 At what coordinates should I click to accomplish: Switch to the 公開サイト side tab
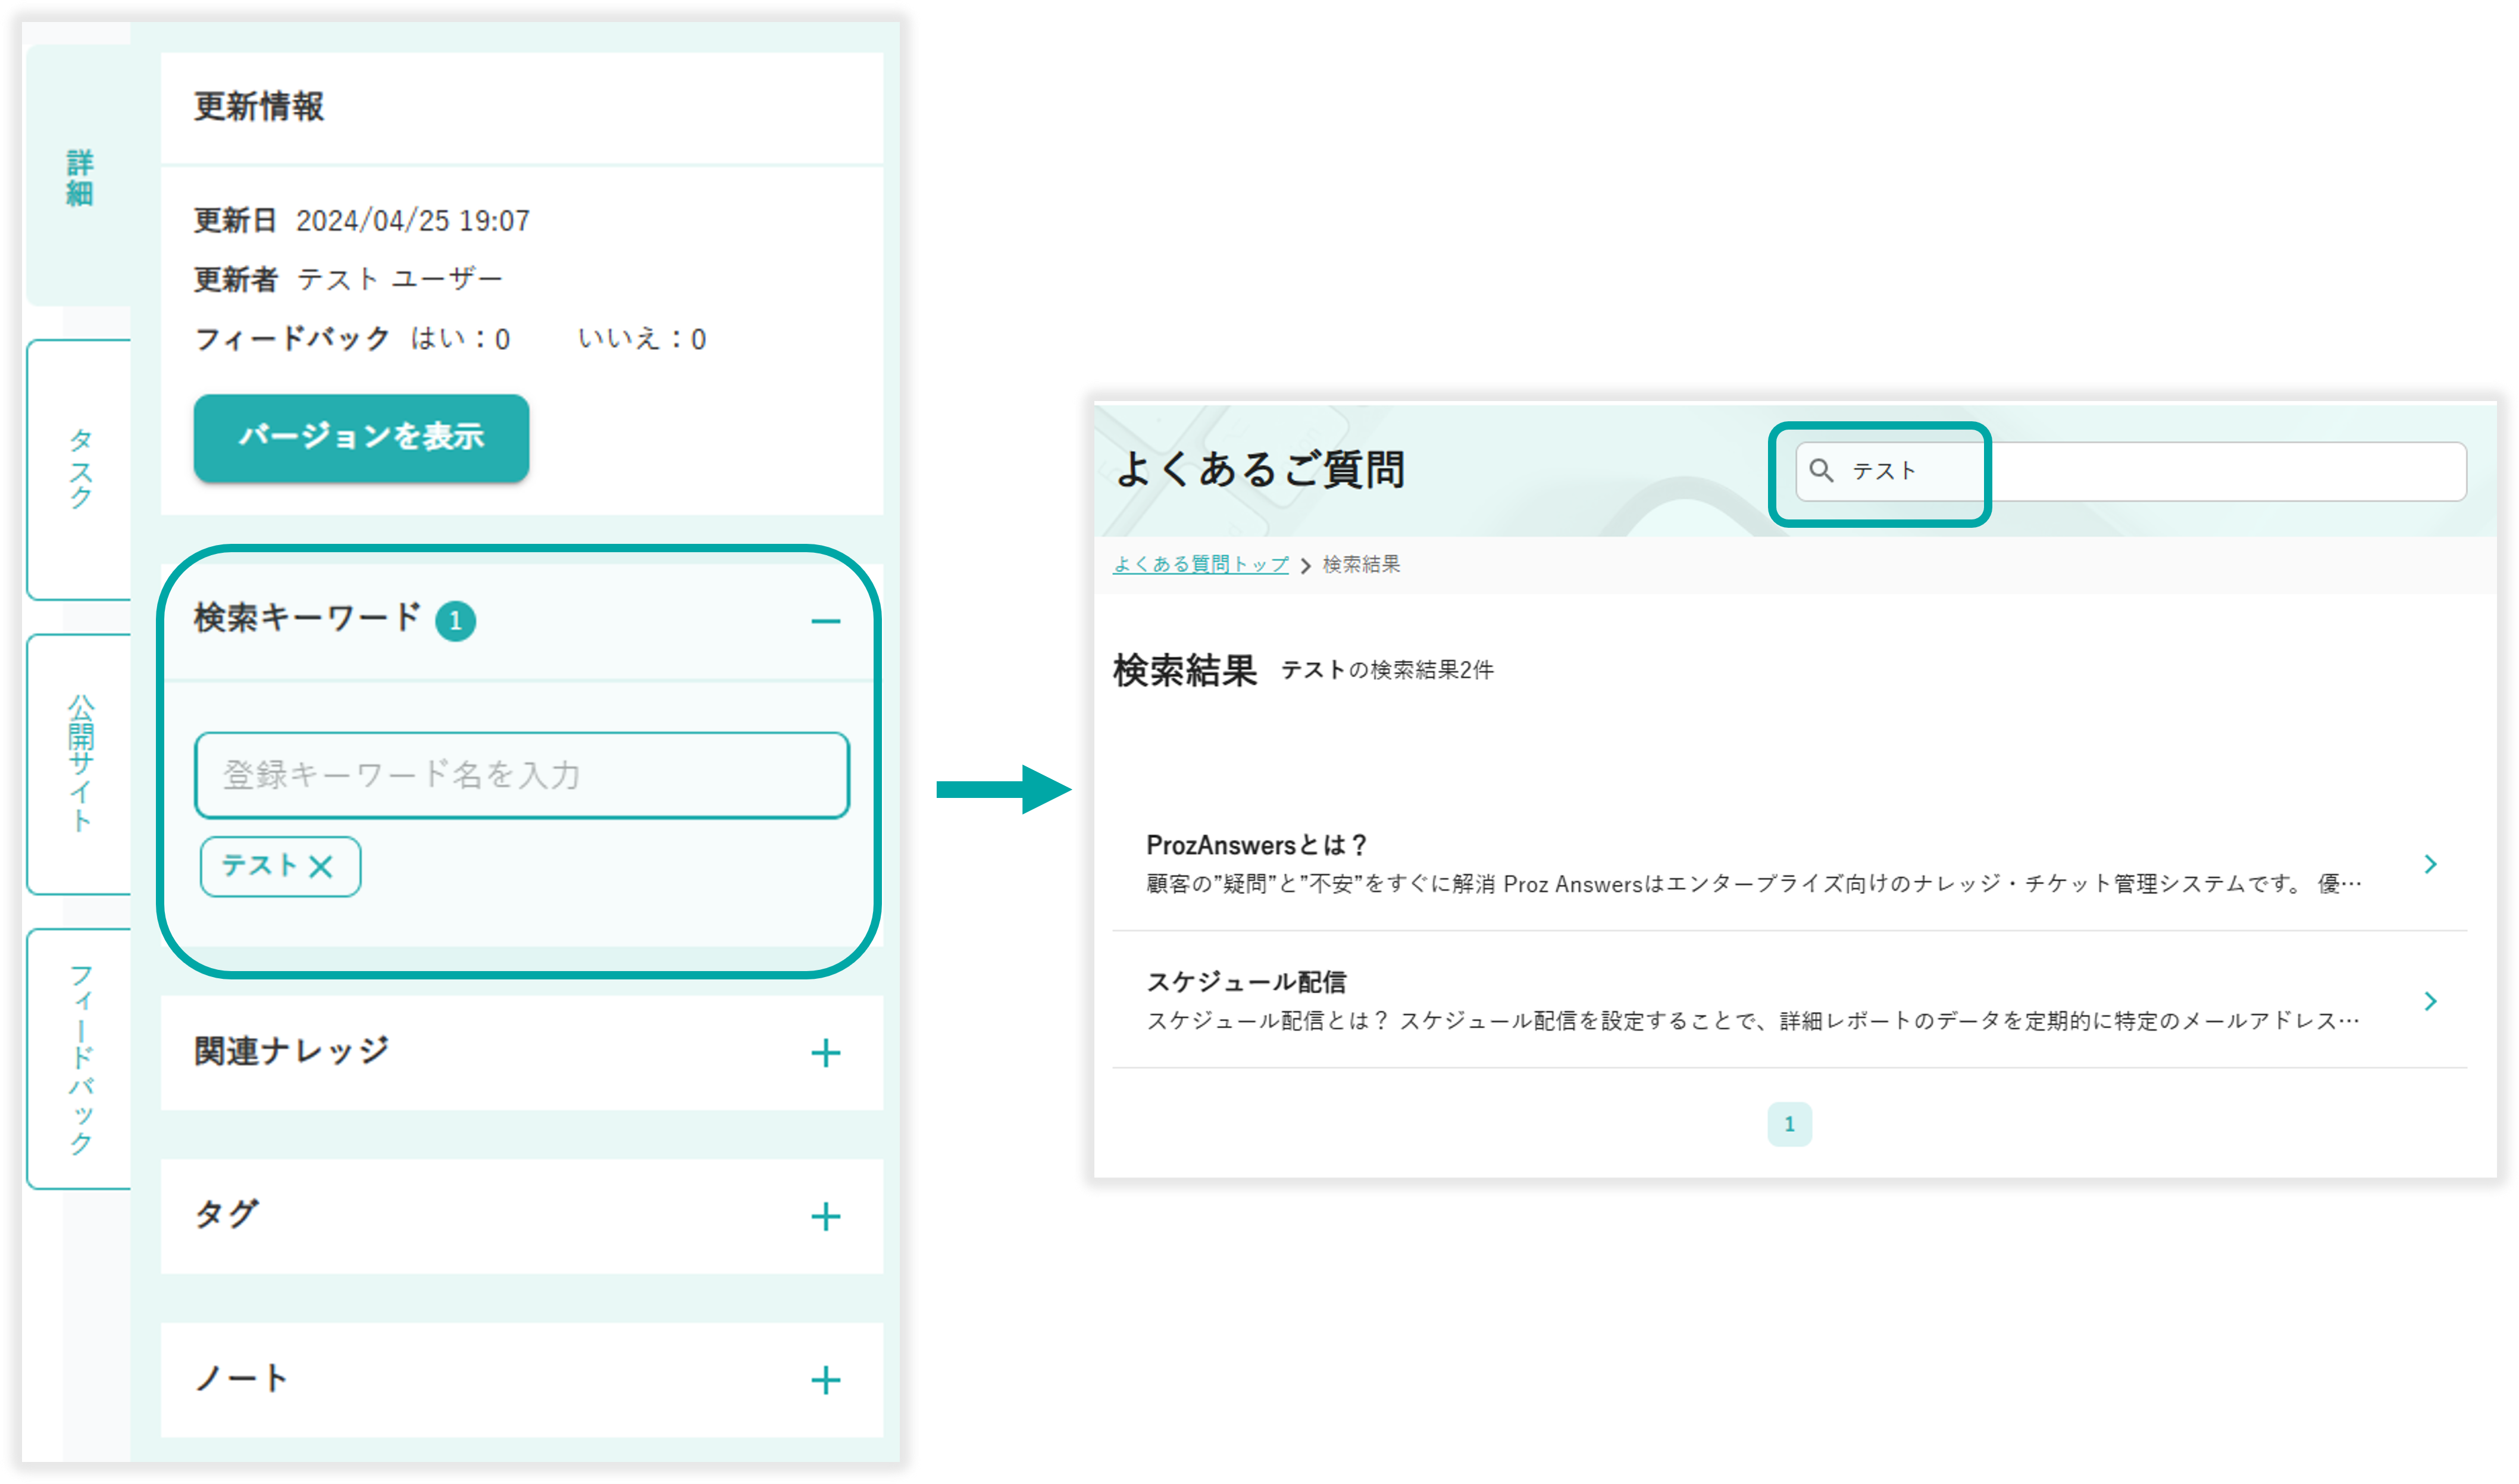(x=80, y=763)
